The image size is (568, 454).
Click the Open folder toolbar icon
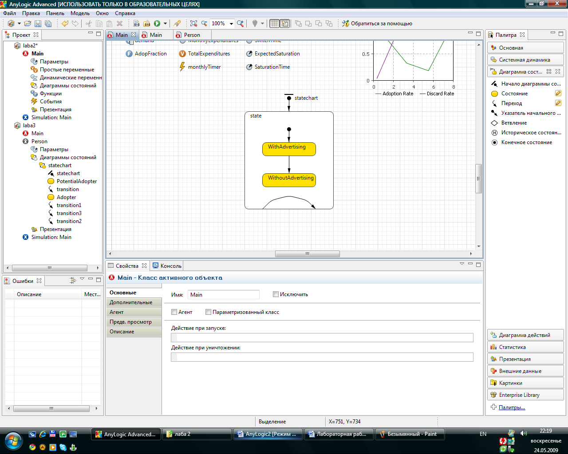click(28, 23)
